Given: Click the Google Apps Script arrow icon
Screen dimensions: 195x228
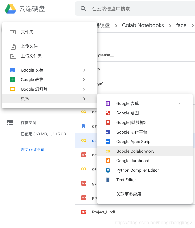Looking at the screenshot, I should tap(108, 142).
